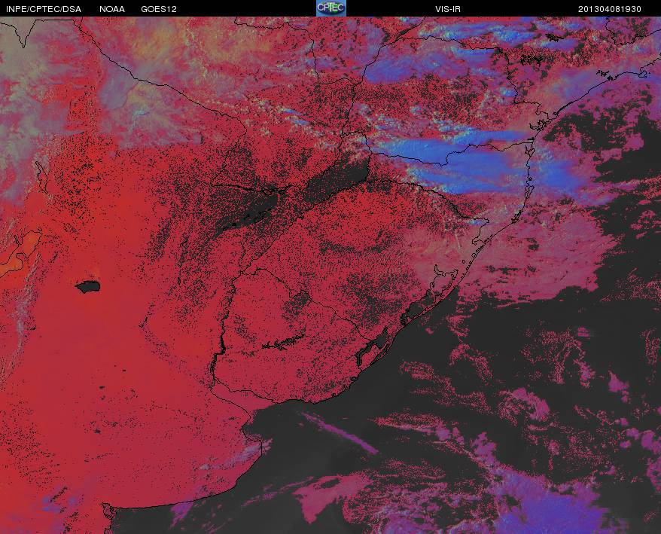
Task: Click the CPTEC logo in header
Action: tap(331, 8)
